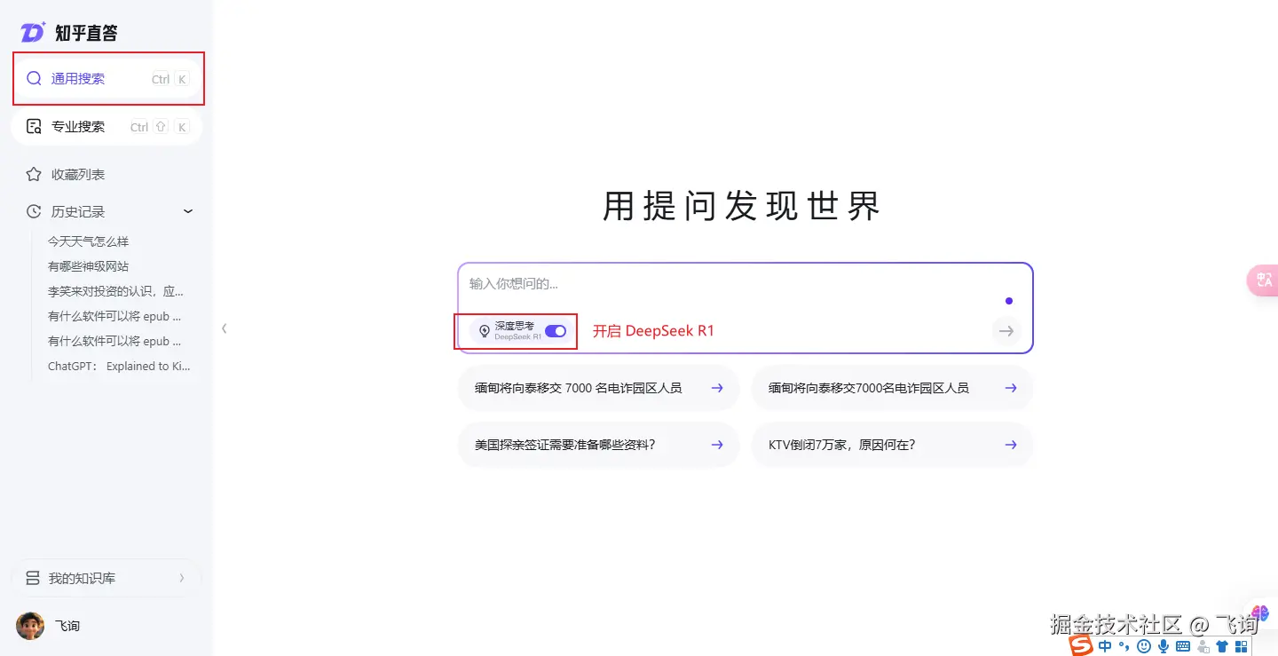This screenshot has width=1278, height=656.
Task: Collapse the left sidebar with the arrow handle
Action: [x=225, y=328]
